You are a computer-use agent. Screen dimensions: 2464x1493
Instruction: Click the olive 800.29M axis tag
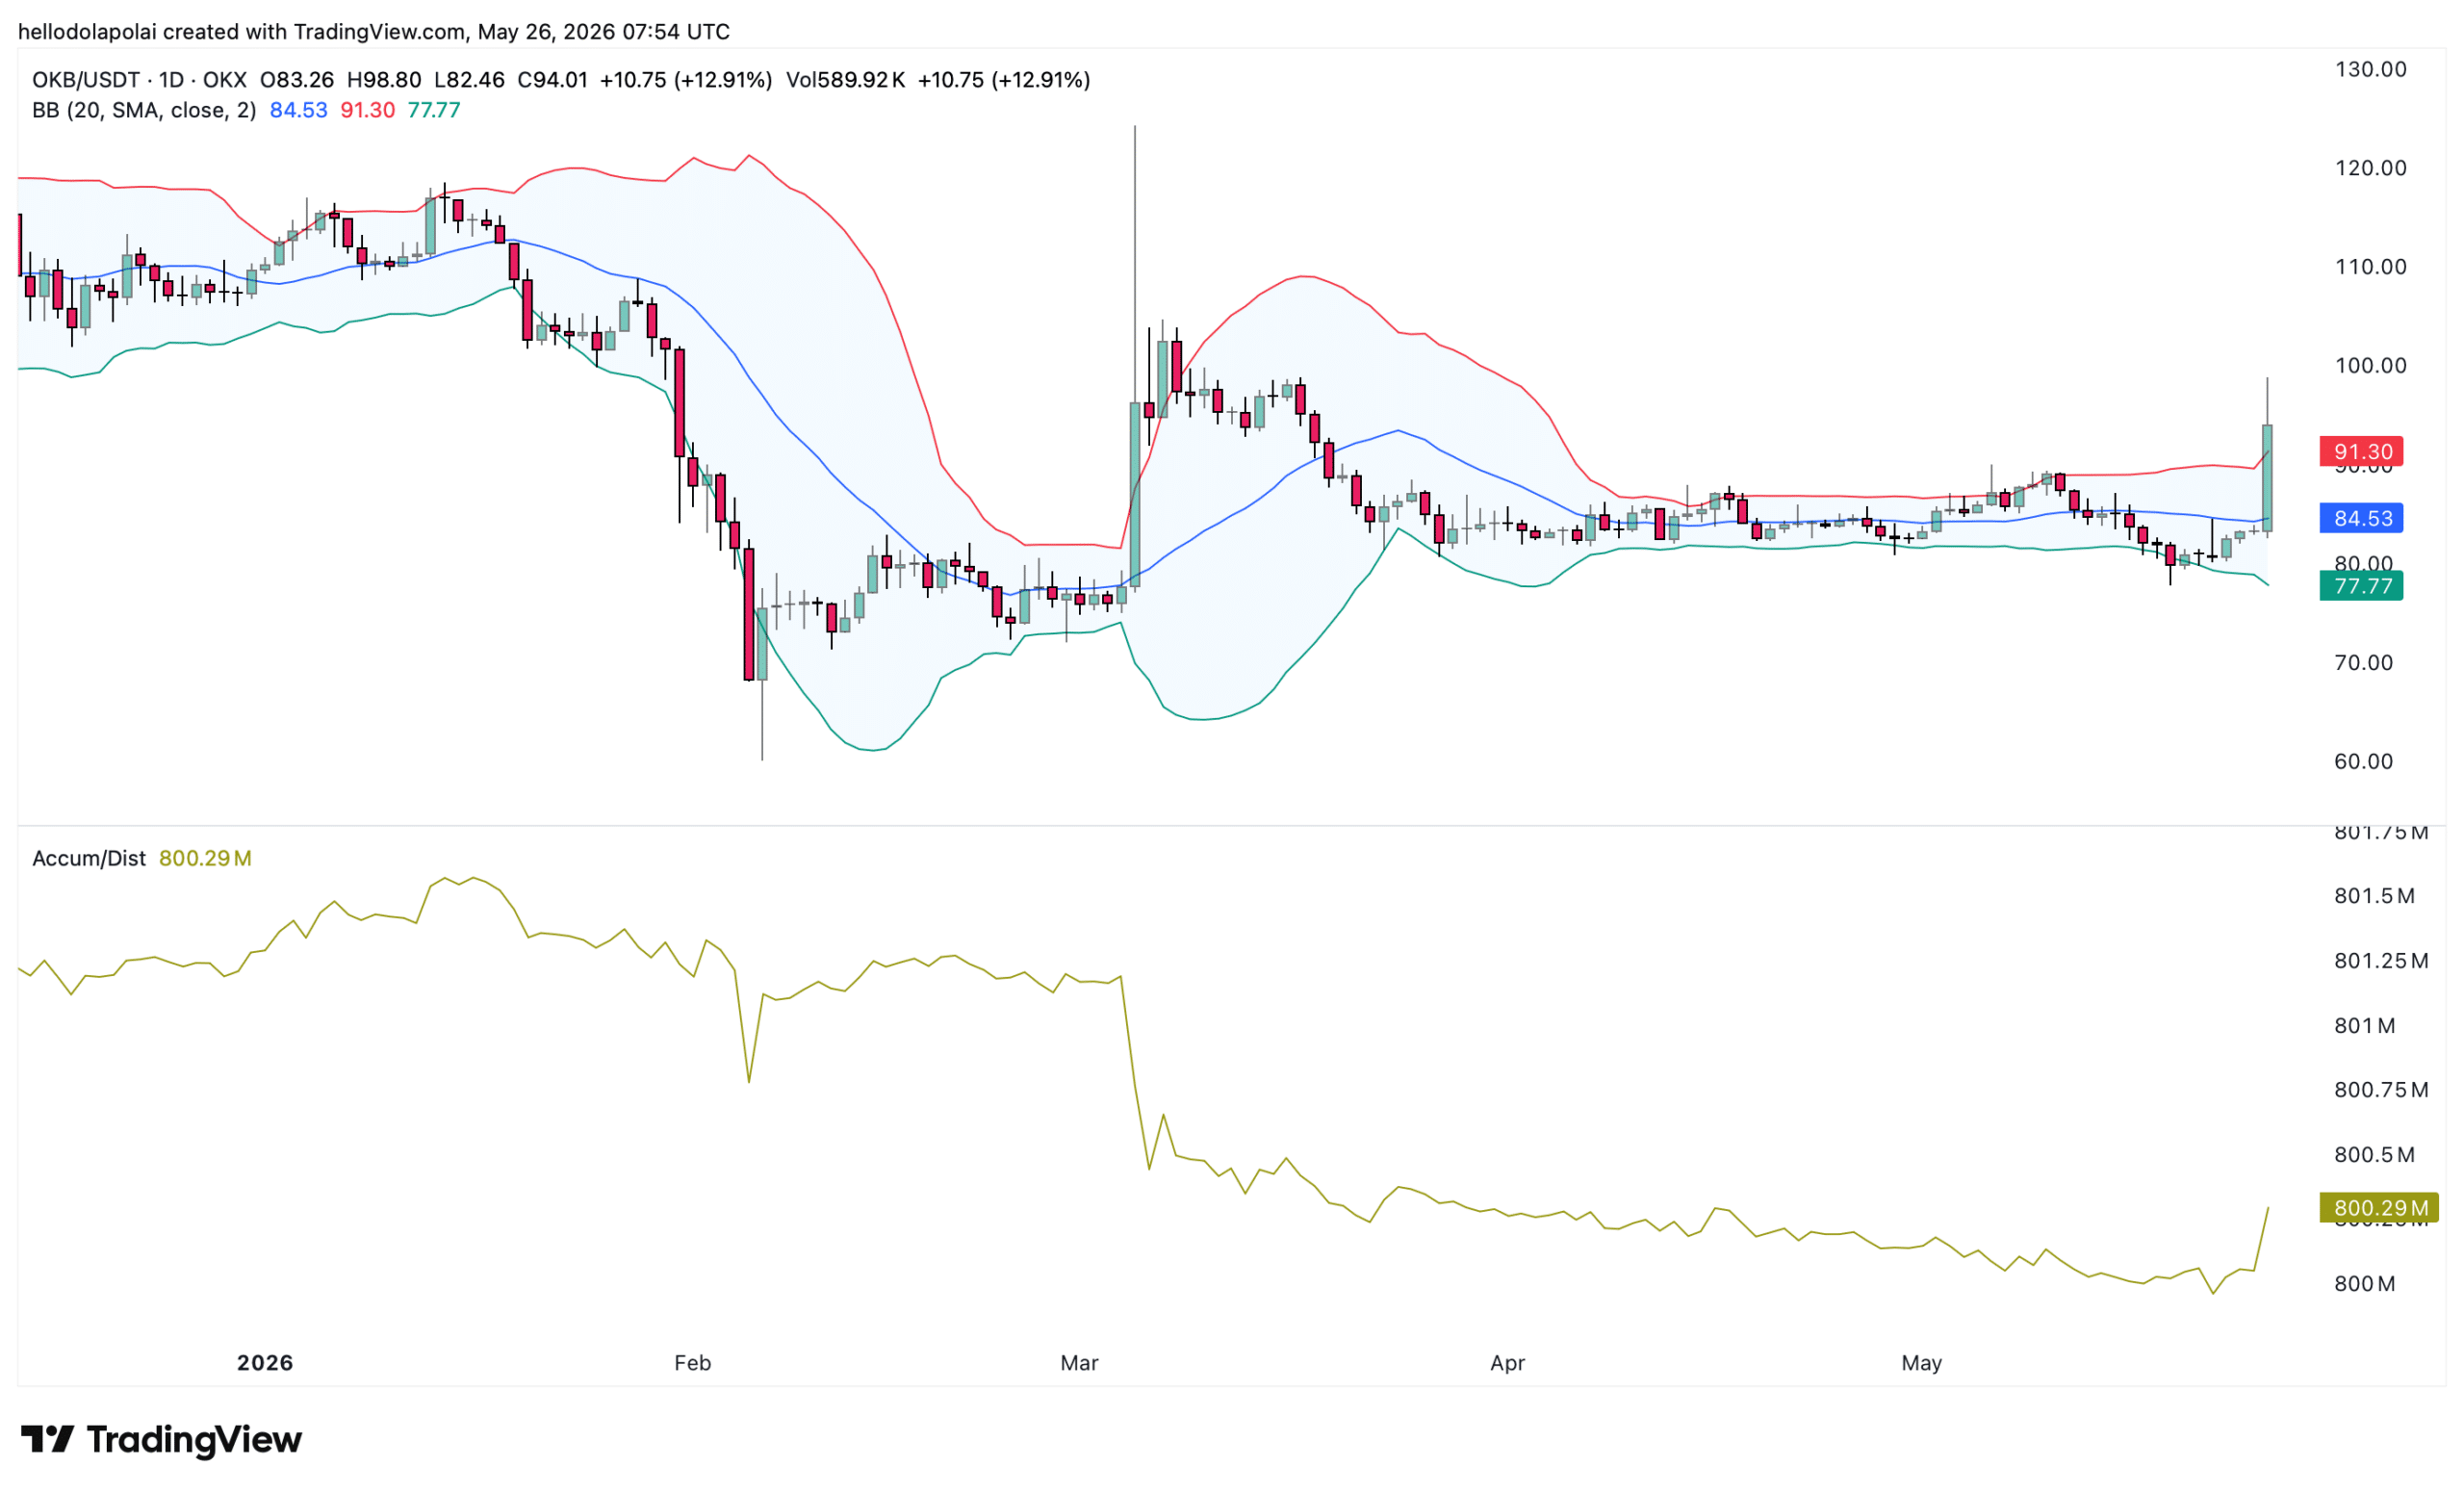(2379, 1208)
